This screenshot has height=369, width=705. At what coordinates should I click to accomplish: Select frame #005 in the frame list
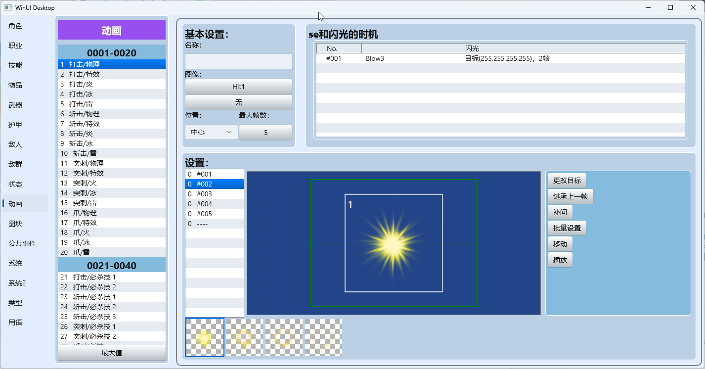[215, 214]
